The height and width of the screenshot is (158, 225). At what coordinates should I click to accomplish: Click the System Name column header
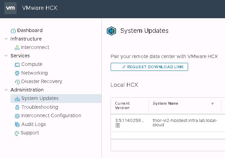[x=165, y=103]
